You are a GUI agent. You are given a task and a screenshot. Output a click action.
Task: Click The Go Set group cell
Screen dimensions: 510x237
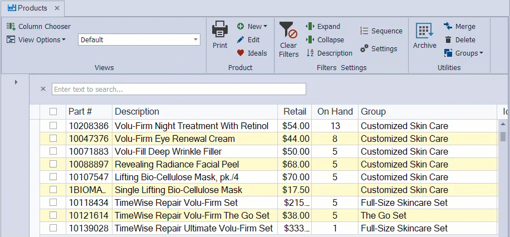428,215
